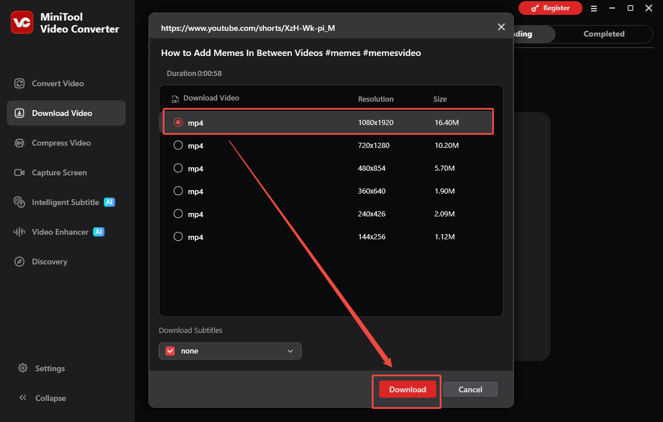Click the red Download button

[x=407, y=389]
